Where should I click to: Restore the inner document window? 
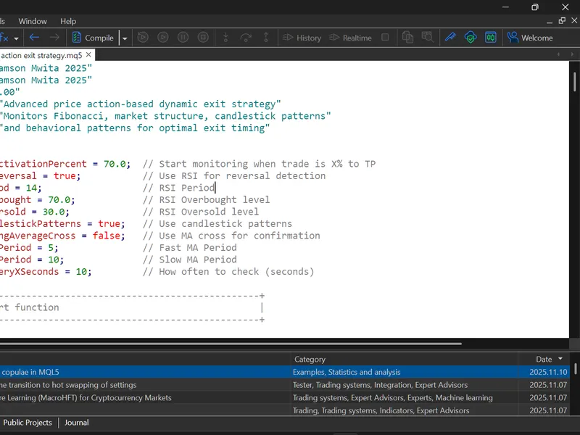tap(562, 21)
